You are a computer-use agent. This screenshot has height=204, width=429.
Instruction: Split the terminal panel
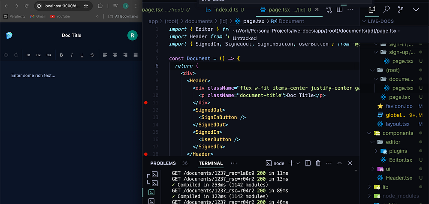point(308,163)
